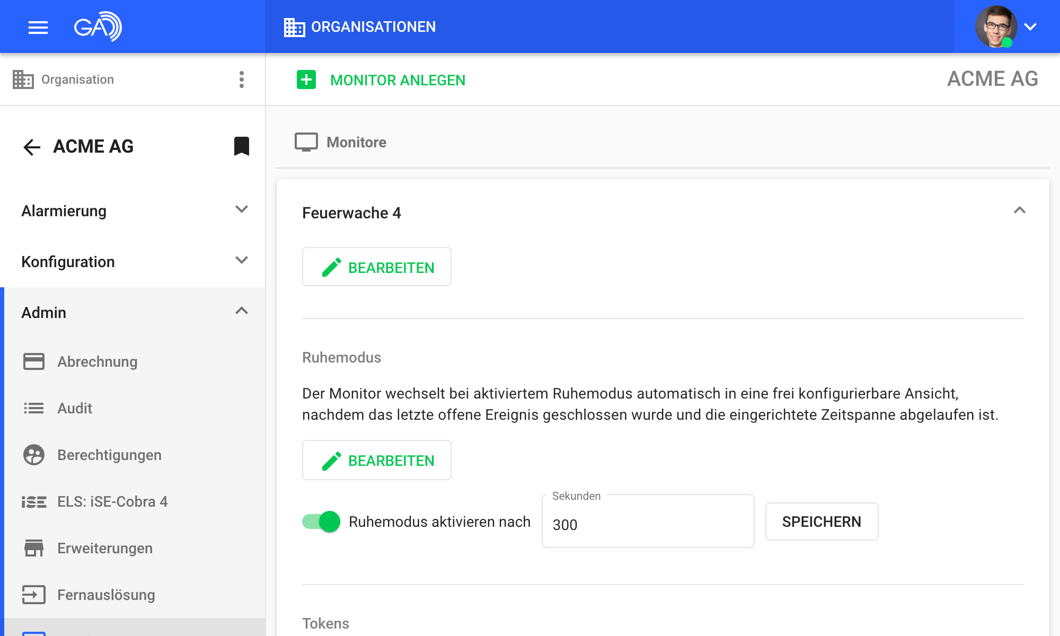Collapse the Admin section
Viewport: 1060px width, 636px height.
tap(241, 311)
